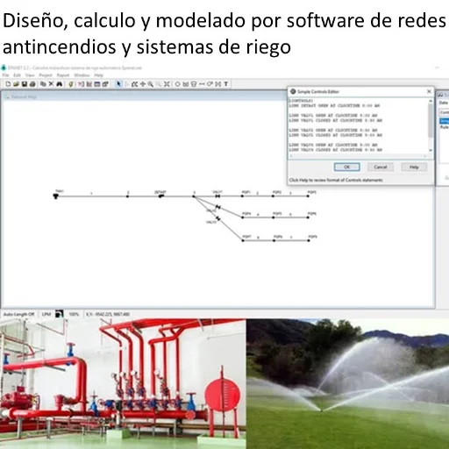Click the run status icon in status bar

coord(60,314)
